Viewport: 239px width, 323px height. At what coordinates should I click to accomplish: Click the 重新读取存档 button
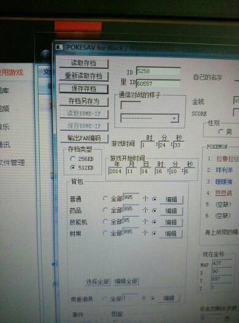pyautogui.click(x=83, y=76)
